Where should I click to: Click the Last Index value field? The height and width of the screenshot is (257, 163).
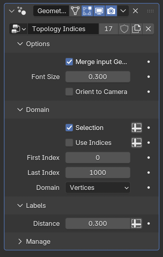(98, 173)
